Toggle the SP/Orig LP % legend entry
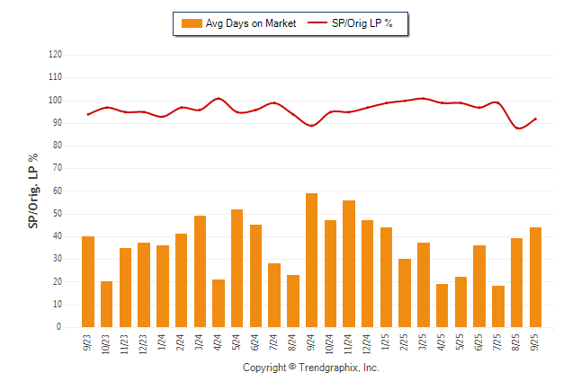Image resolution: width=581 pixels, height=390 pixels. tap(363, 23)
